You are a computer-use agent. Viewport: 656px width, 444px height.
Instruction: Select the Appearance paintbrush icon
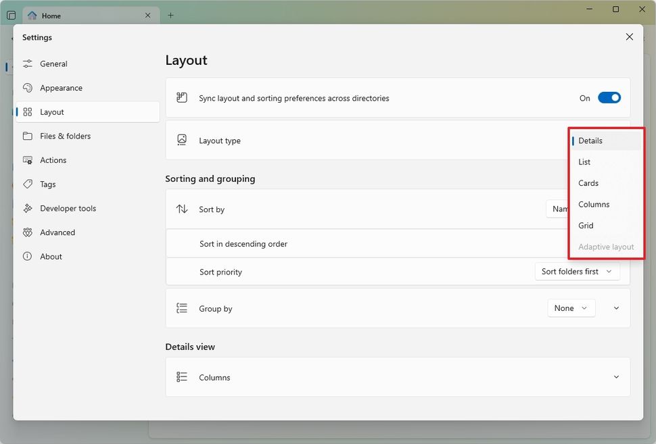point(27,88)
